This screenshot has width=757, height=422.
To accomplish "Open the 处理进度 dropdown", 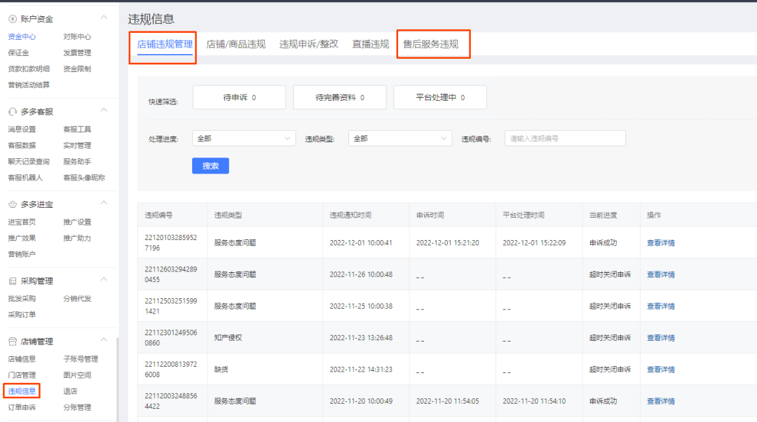I will coord(244,139).
